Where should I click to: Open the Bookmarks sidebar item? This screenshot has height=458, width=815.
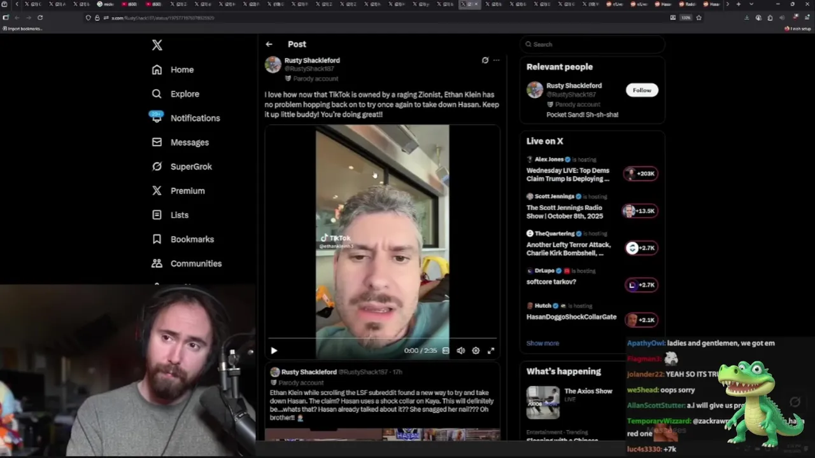point(182,239)
